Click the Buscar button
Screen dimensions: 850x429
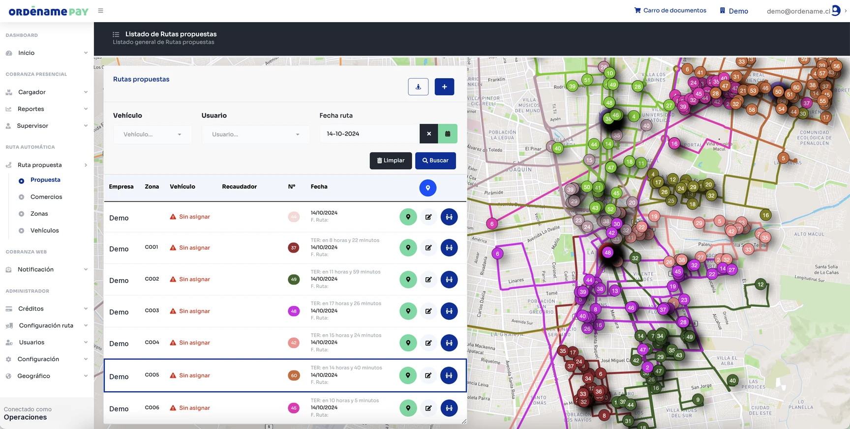435,161
